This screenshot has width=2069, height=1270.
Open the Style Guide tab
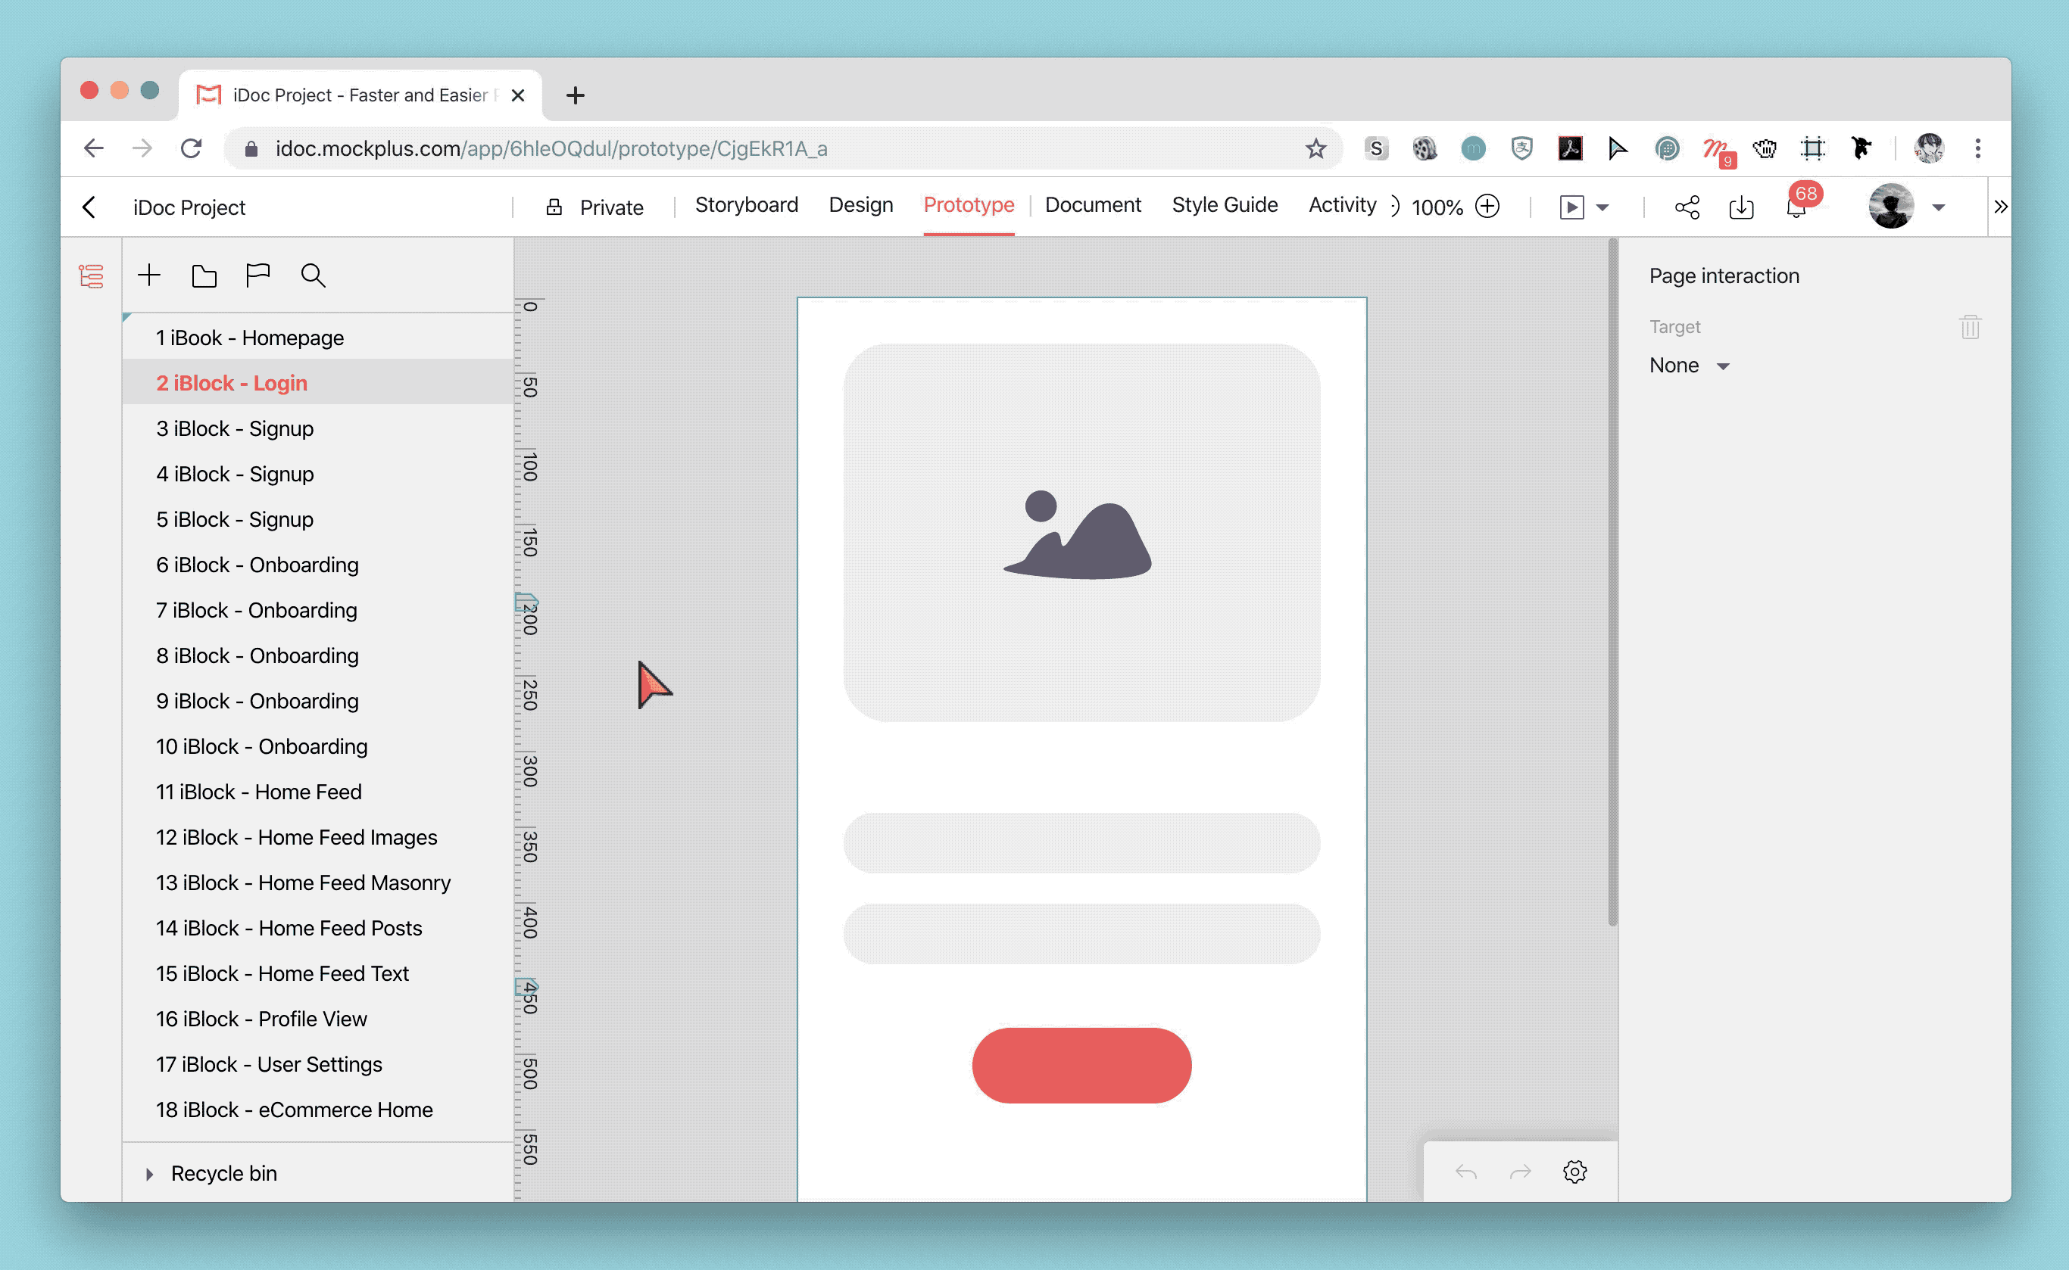click(1225, 205)
